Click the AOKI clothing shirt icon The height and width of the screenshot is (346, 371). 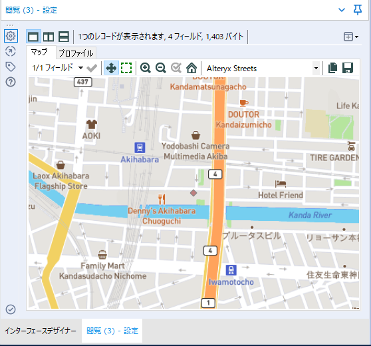pos(92,124)
